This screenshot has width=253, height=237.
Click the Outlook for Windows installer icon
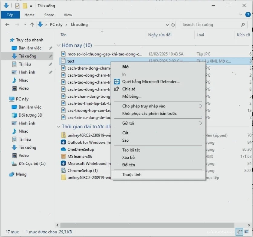[x=63, y=142]
